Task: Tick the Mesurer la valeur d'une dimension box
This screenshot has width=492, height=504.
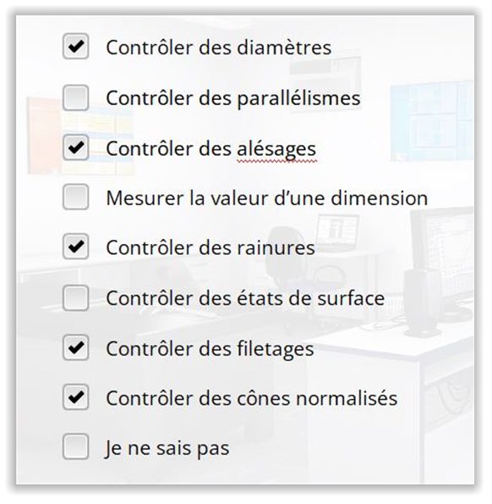Action: tap(76, 197)
